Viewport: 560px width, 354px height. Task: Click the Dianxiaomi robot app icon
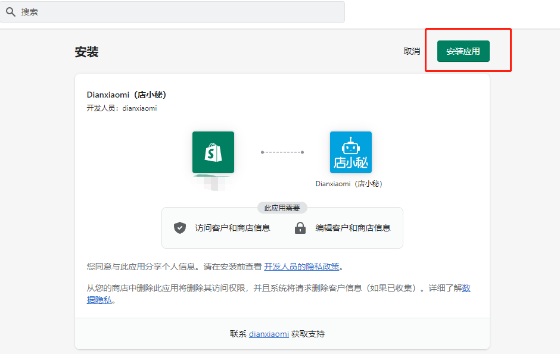click(350, 152)
